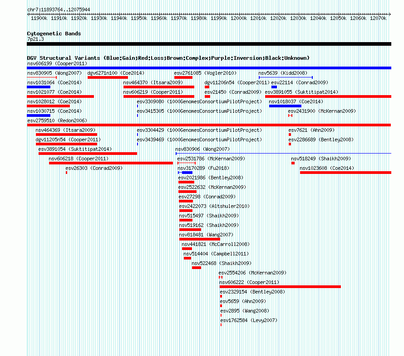404x356 pixels.
Task: Open nsv3170289 (Fu2018) label
Action: pos(203,168)
